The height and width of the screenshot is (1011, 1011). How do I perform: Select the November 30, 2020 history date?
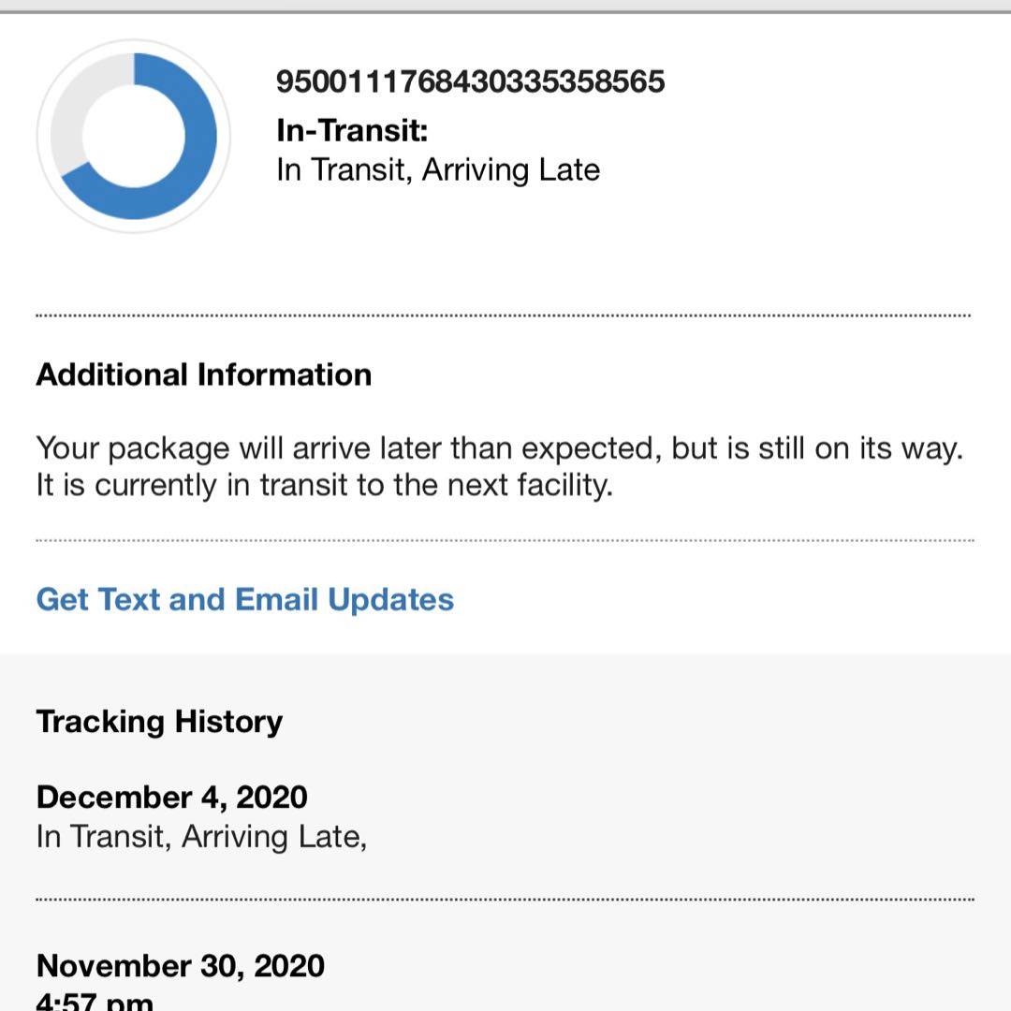(x=180, y=965)
